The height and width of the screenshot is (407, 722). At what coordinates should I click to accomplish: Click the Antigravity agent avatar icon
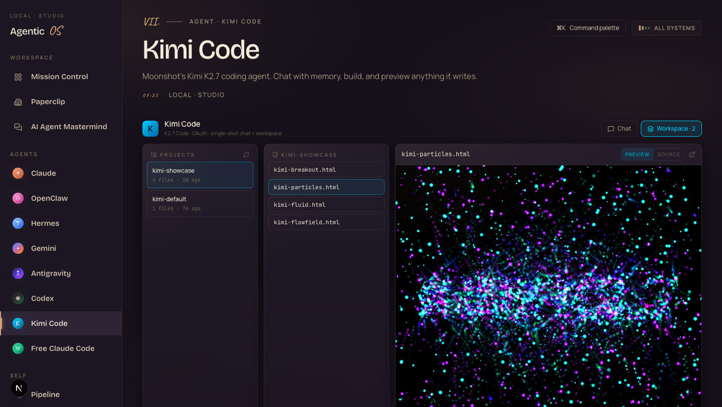[x=18, y=273]
